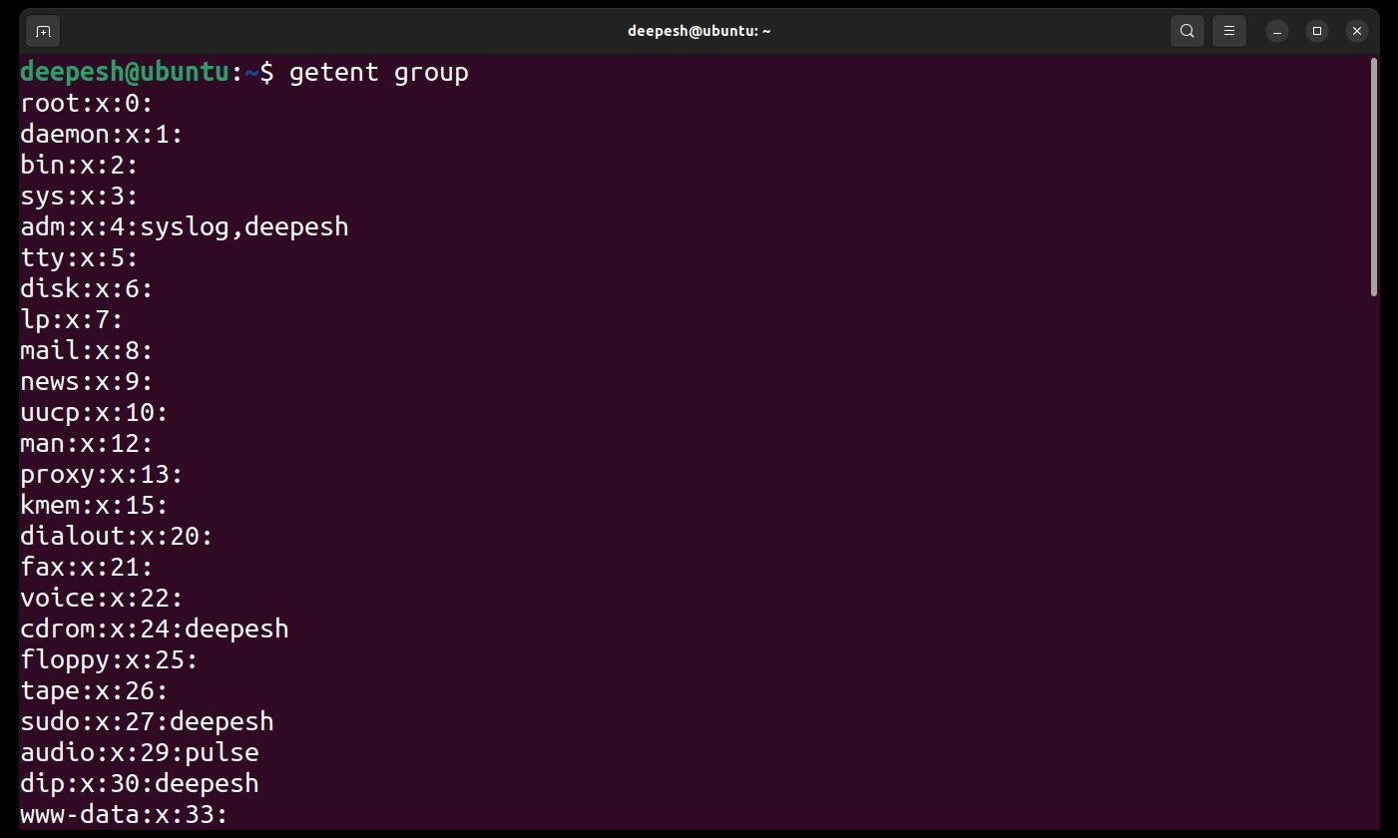
Task: Click the 'sudo:x:27:deepesh' entry
Action: click(147, 721)
